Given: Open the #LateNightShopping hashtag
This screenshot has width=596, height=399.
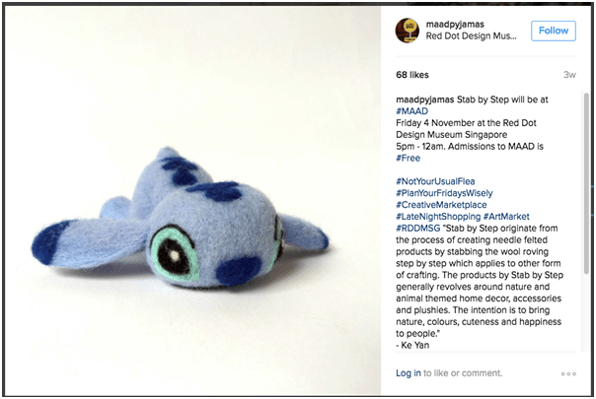Looking at the screenshot, I should point(438,217).
